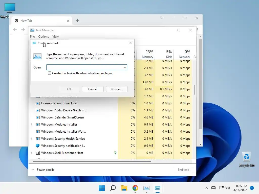Select the Recycle Bin desktop icon
The width and height of the screenshot is (259, 194).
[x=246, y=159]
